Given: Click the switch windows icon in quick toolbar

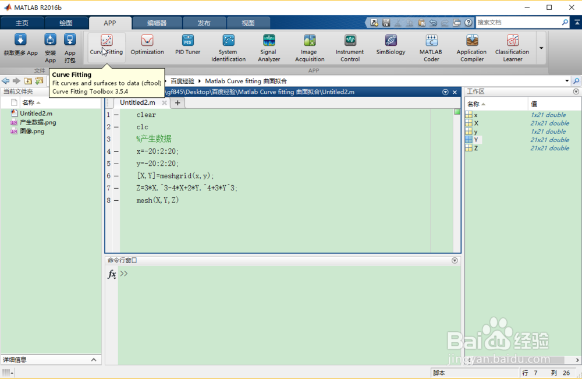Looking at the screenshot, I should tap(457, 23).
